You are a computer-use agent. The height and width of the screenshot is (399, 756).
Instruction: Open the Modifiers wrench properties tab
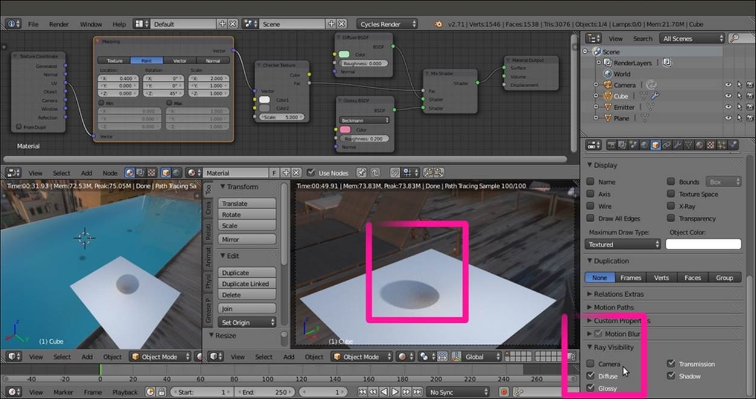(677, 145)
